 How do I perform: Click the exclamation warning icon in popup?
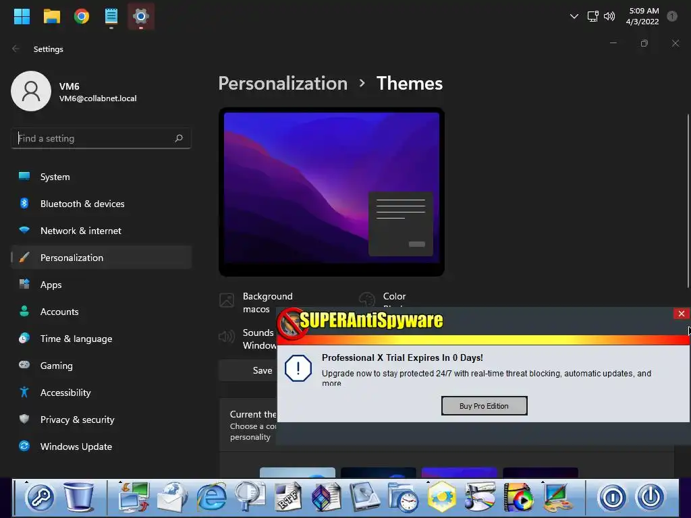[x=298, y=368]
